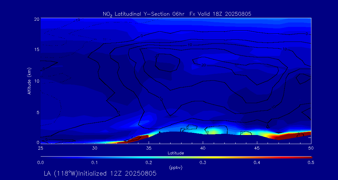The height and width of the screenshot is (180, 338).
Task: Click latitude tick label 40
Action: (203, 148)
